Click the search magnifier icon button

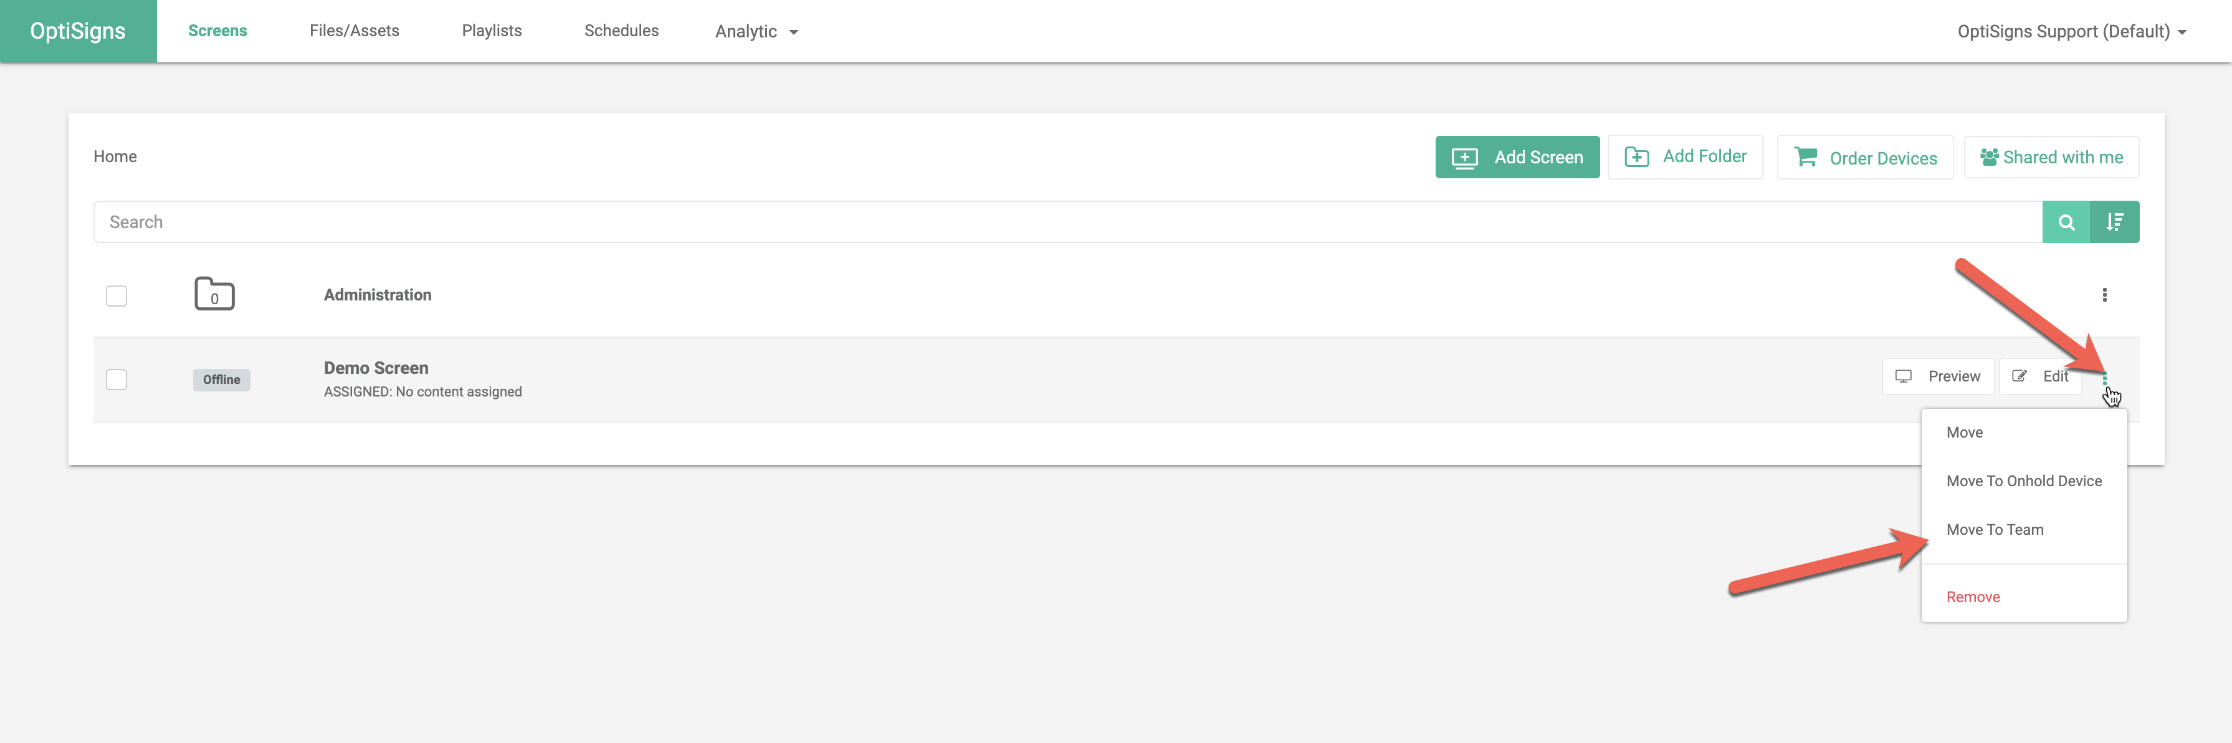pyautogui.click(x=2066, y=222)
